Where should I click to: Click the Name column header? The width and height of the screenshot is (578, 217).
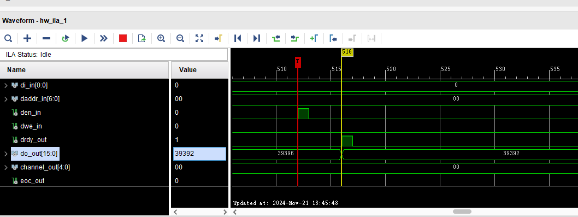point(85,70)
